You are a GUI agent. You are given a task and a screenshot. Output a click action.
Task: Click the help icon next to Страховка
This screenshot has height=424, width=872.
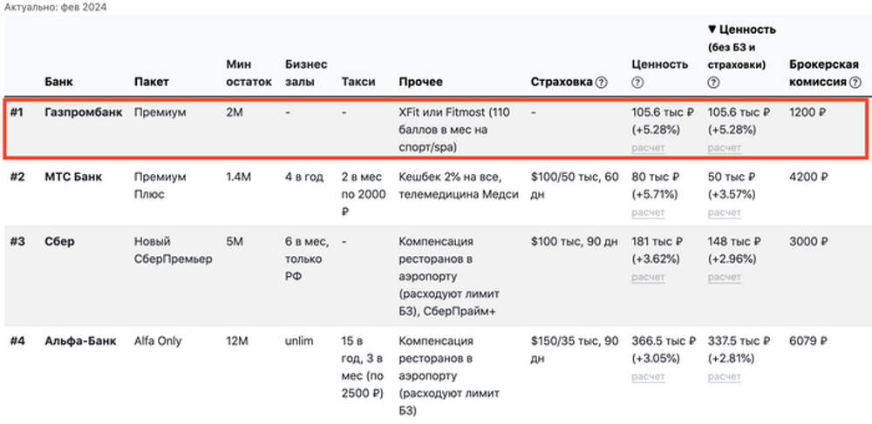point(601,82)
